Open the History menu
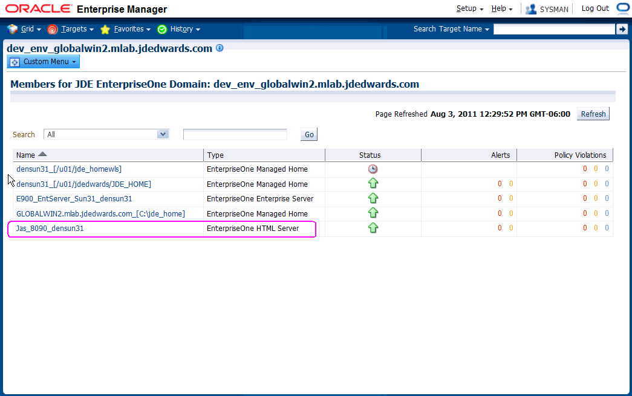The width and height of the screenshot is (632, 396). [178, 29]
